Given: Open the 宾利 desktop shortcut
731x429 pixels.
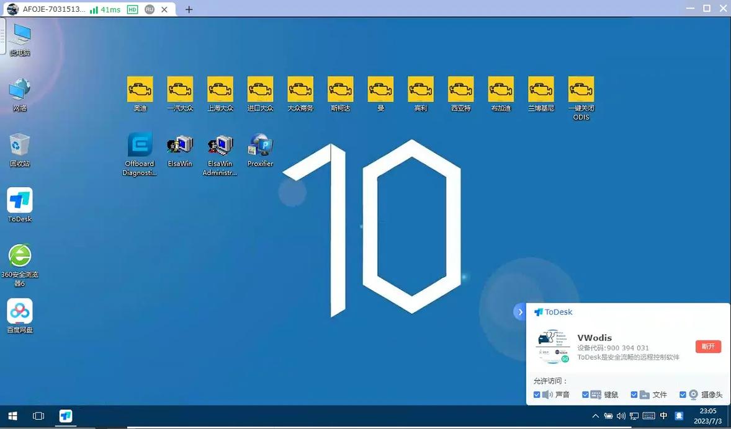Looking at the screenshot, I should tap(421, 94).
